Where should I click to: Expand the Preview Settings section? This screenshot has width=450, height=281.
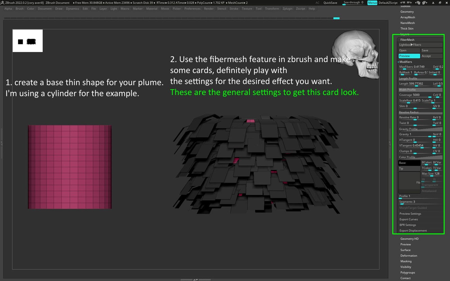410,214
